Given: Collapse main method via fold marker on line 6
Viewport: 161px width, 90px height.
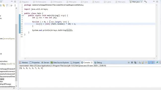Looking at the screenshot, I should pyautogui.click(x=23, y=15).
